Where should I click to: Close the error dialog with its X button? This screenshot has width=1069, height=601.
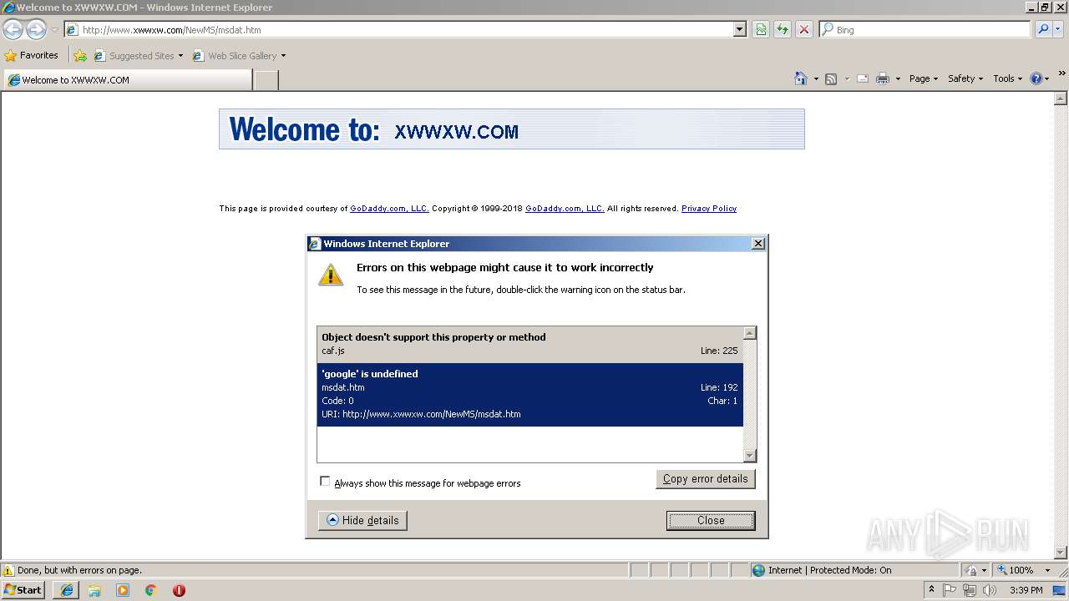click(757, 244)
